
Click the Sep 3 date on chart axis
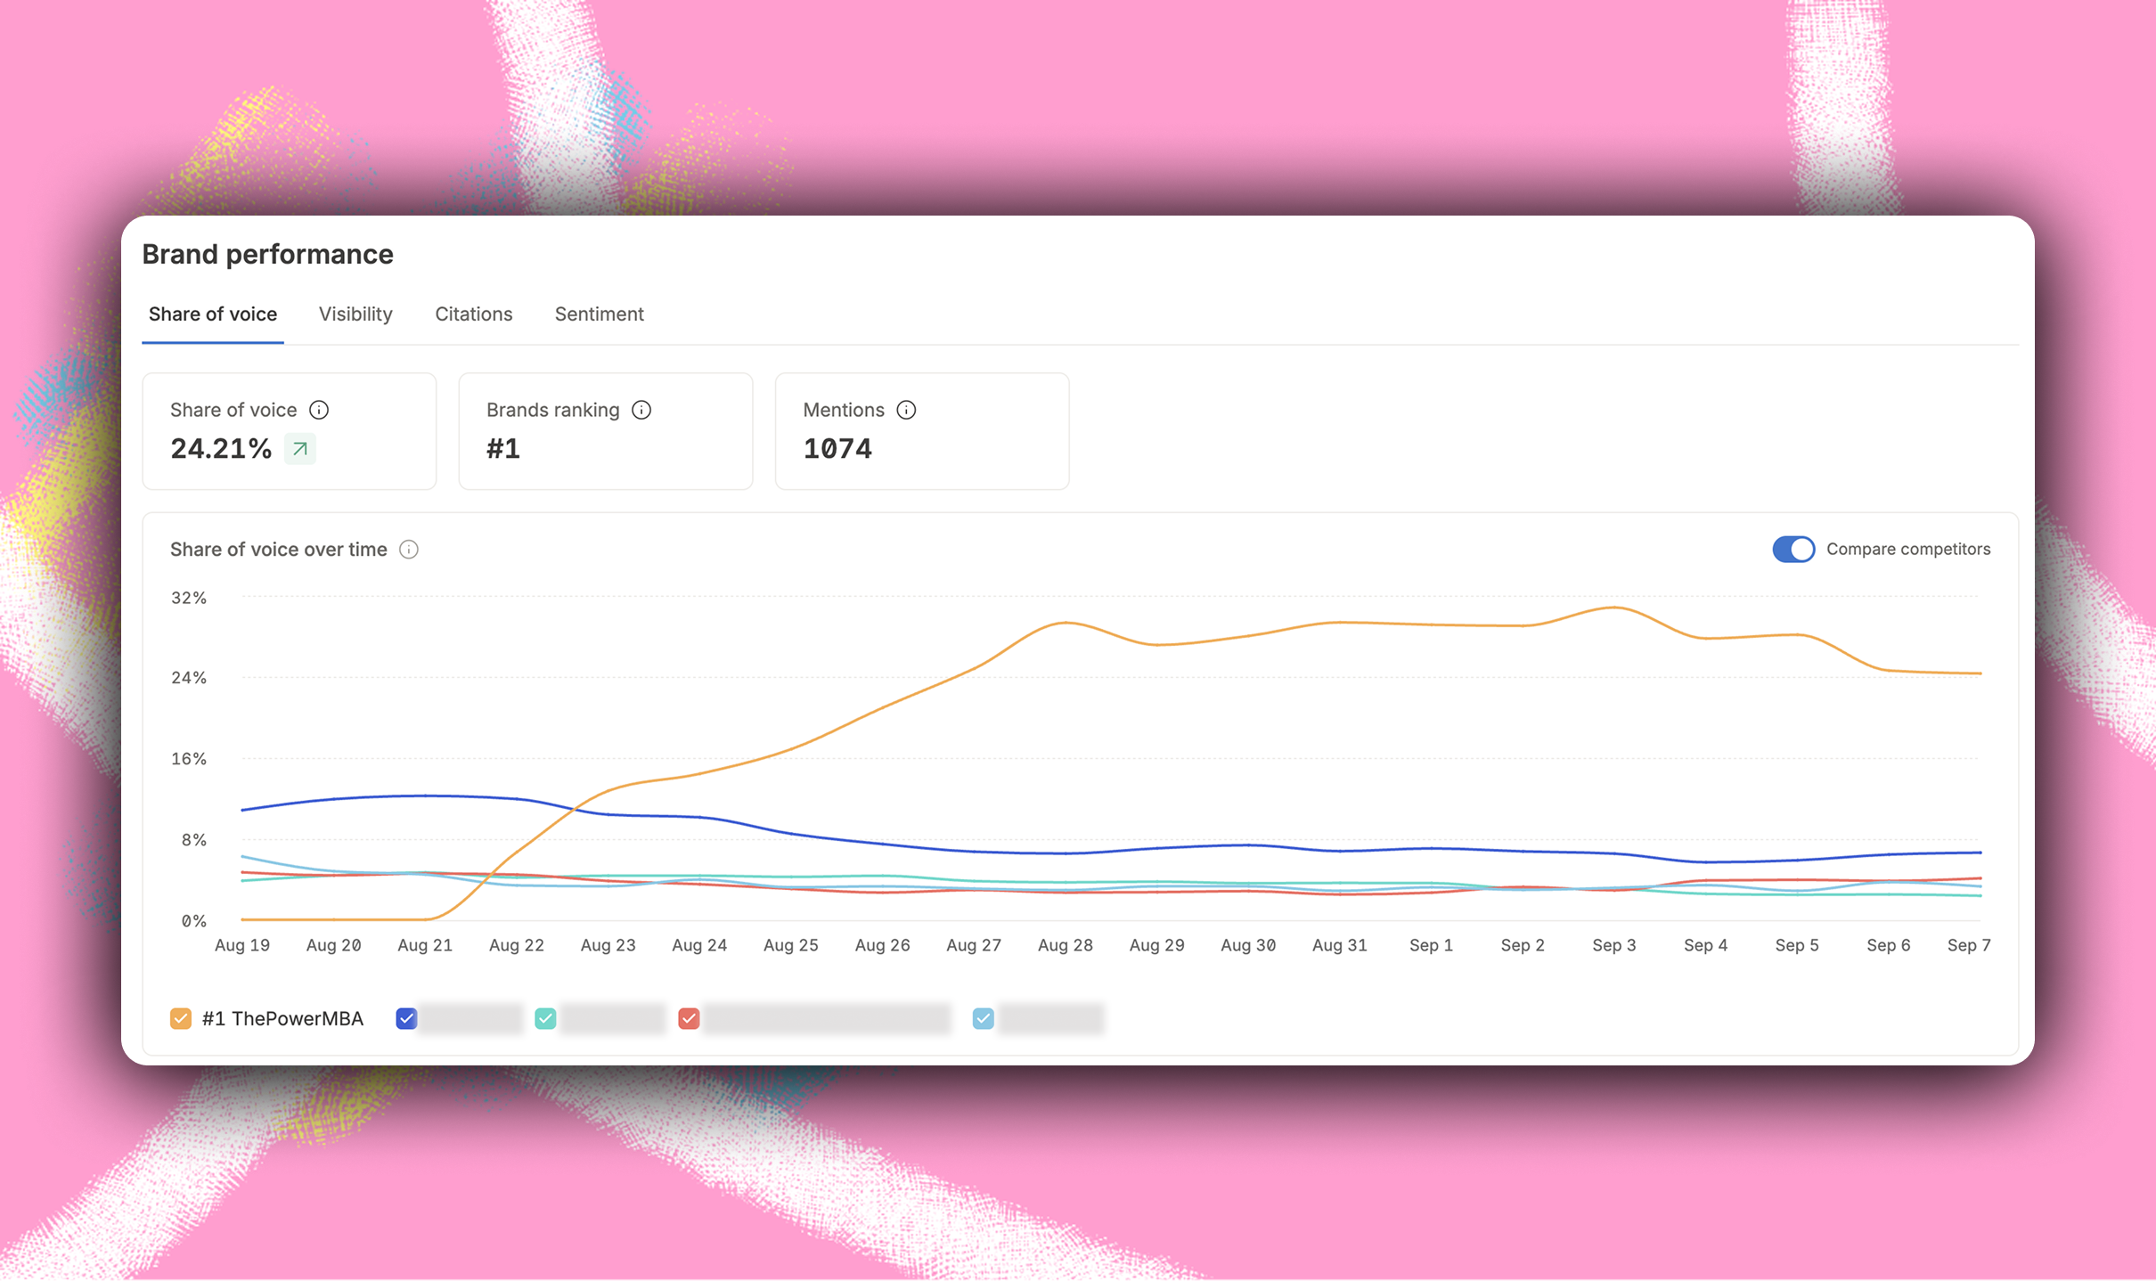[x=1613, y=945]
